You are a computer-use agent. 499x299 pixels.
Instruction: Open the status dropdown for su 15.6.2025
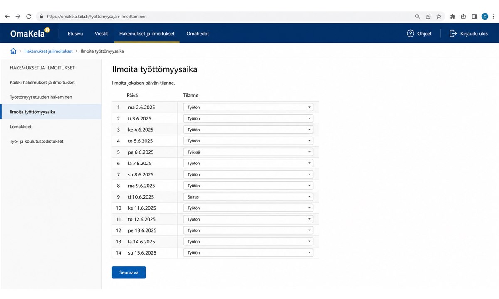(x=248, y=253)
